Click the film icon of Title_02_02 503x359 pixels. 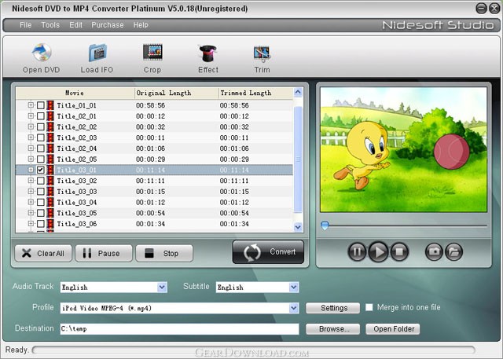click(x=50, y=126)
